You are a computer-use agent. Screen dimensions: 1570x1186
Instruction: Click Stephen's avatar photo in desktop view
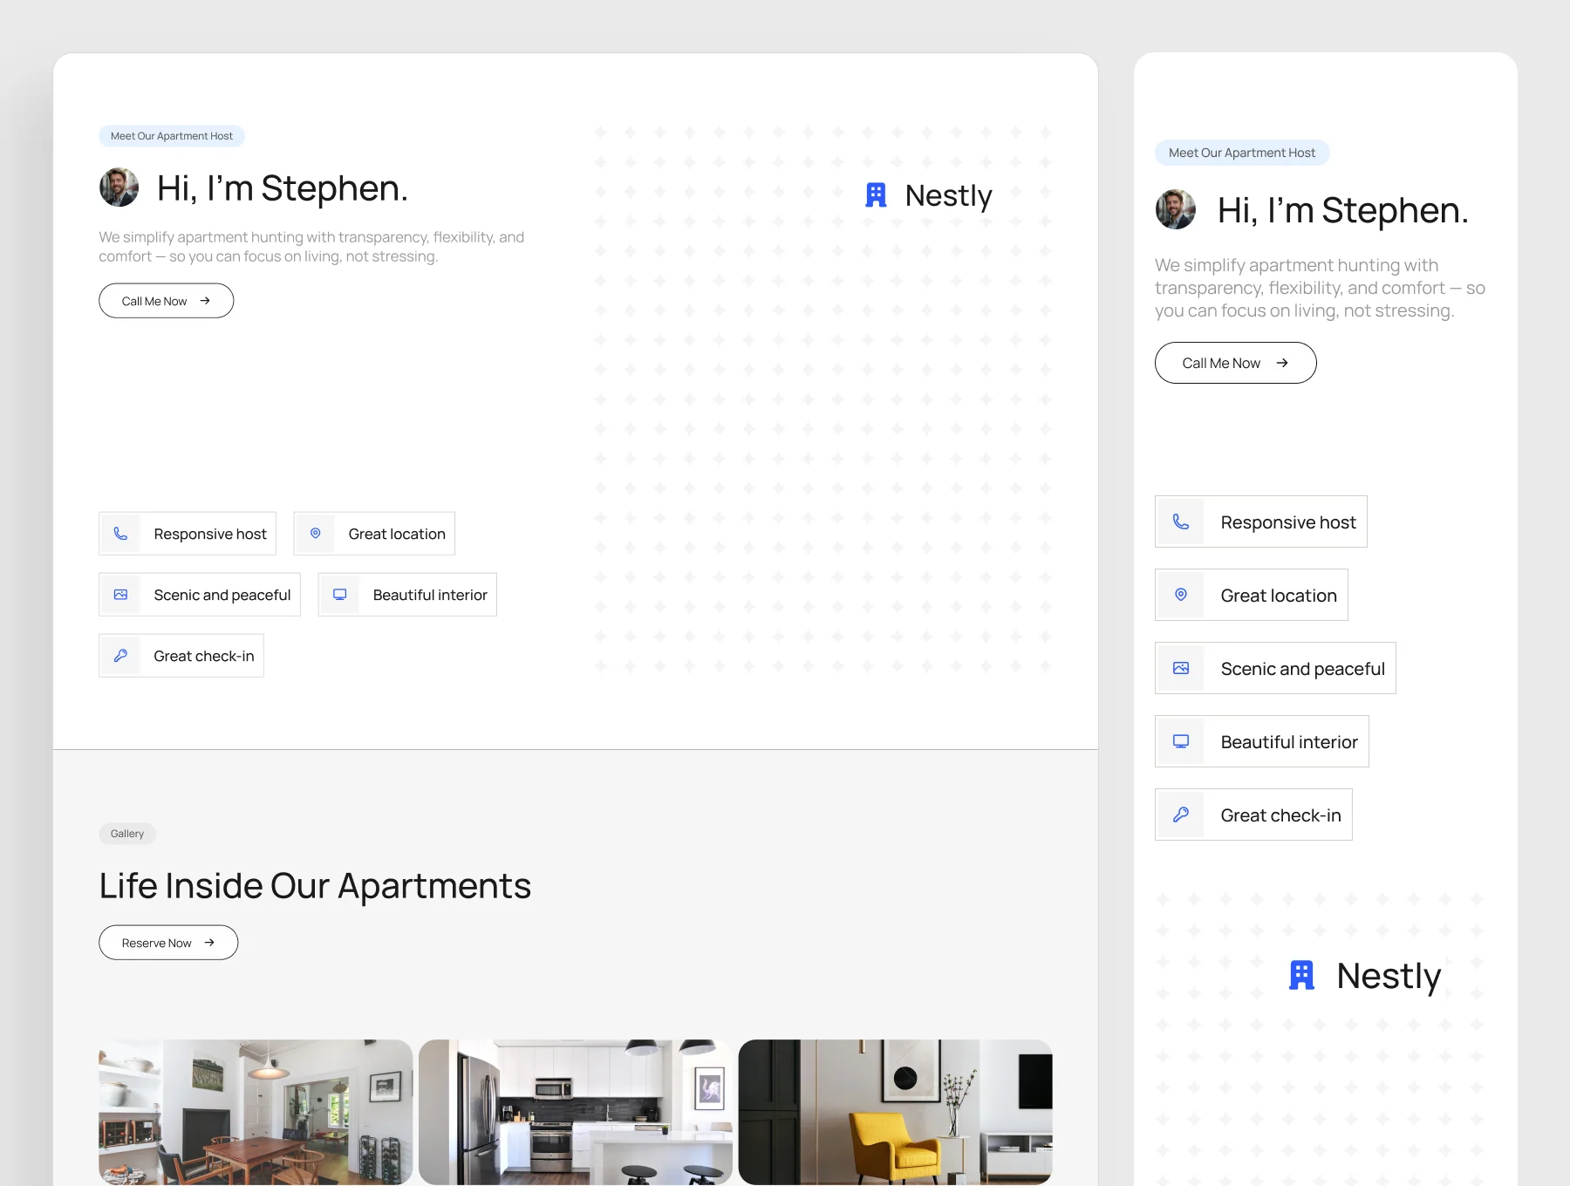click(119, 187)
